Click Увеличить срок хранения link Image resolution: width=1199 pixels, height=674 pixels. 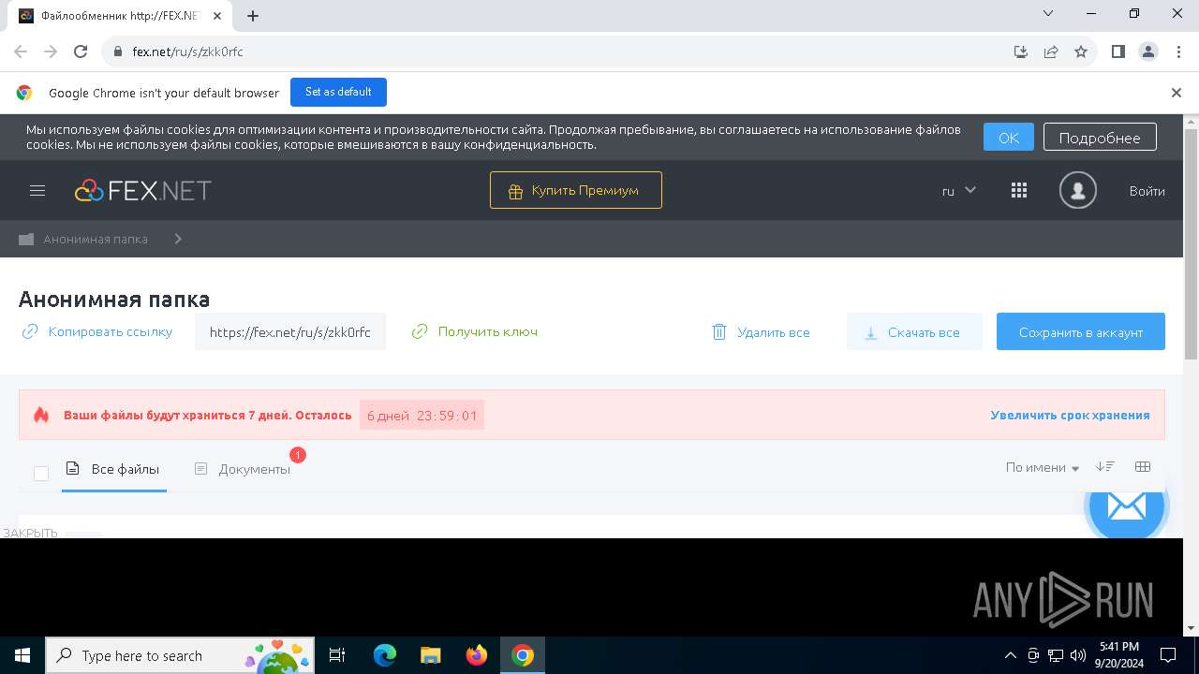pyautogui.click(x=1070, y=415)
